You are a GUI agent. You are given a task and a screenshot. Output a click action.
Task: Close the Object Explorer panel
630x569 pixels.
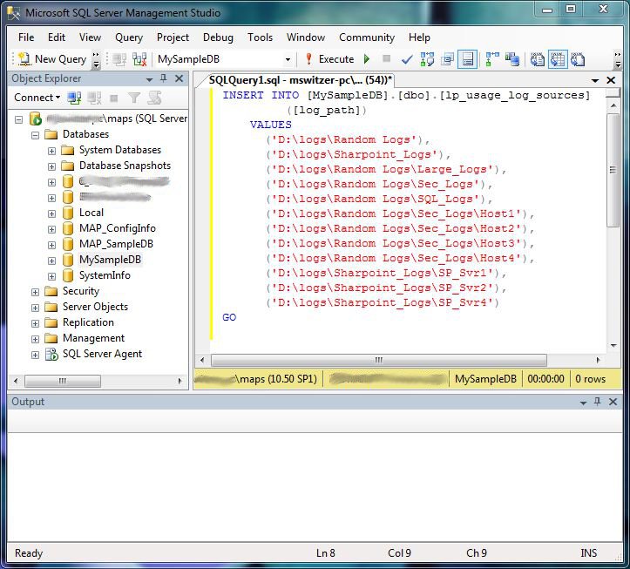click(x=180, y=78)
